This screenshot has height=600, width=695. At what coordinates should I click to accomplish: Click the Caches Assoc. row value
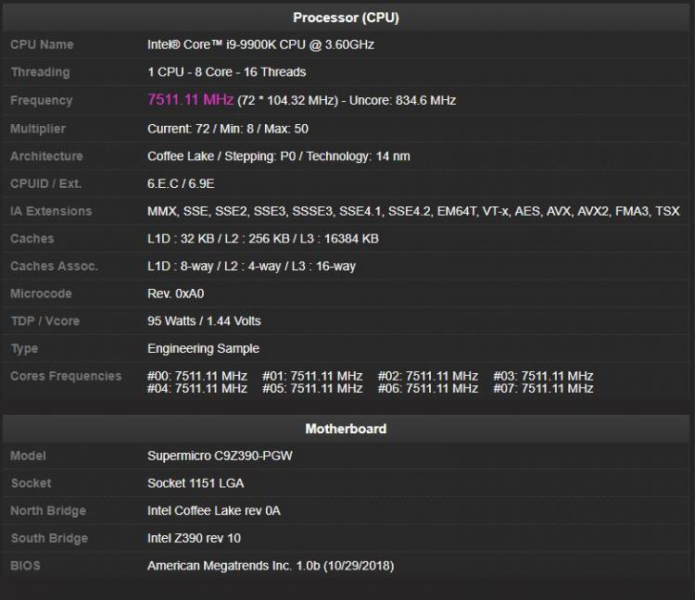pos(251,266)
